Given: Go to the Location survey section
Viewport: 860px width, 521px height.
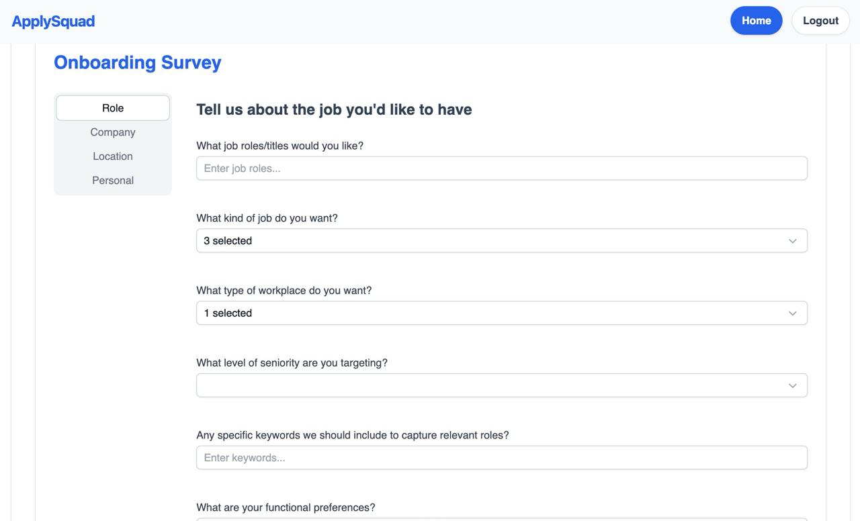Looking at the screenshot, I should click(113, 156).
